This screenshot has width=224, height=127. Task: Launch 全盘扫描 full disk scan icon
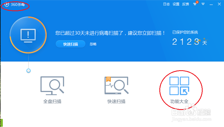pos(52,86)
